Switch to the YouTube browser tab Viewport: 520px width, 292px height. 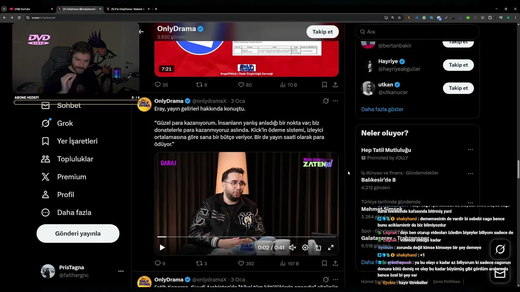coord(31,9)
